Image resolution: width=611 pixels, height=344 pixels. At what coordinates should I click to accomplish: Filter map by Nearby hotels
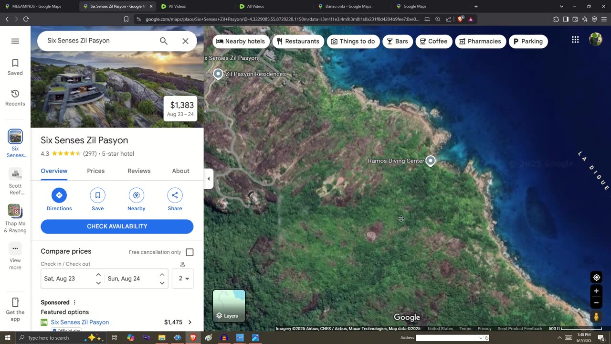click(x=241, y=42)
